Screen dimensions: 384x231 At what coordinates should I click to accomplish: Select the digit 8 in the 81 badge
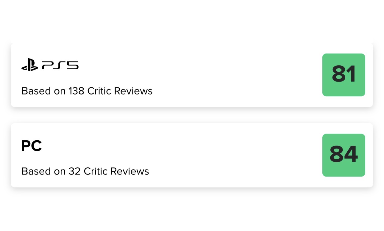(338, 74)
